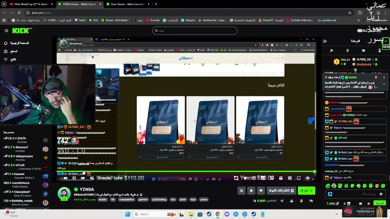Seek on the green stream progress bar
The width and height of the screenshot is (390, 219).
point(186,172)
